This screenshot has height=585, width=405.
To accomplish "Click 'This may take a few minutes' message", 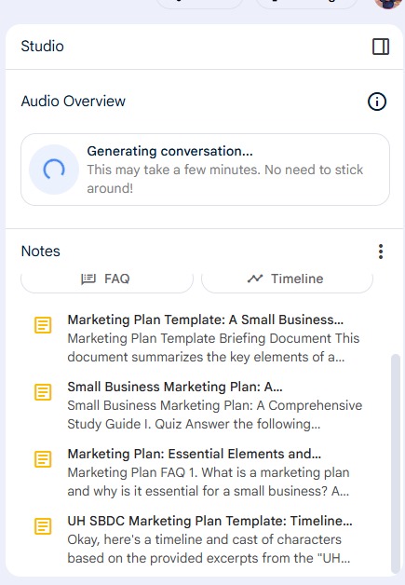I will pyautogui.click(x=225, y=179).
